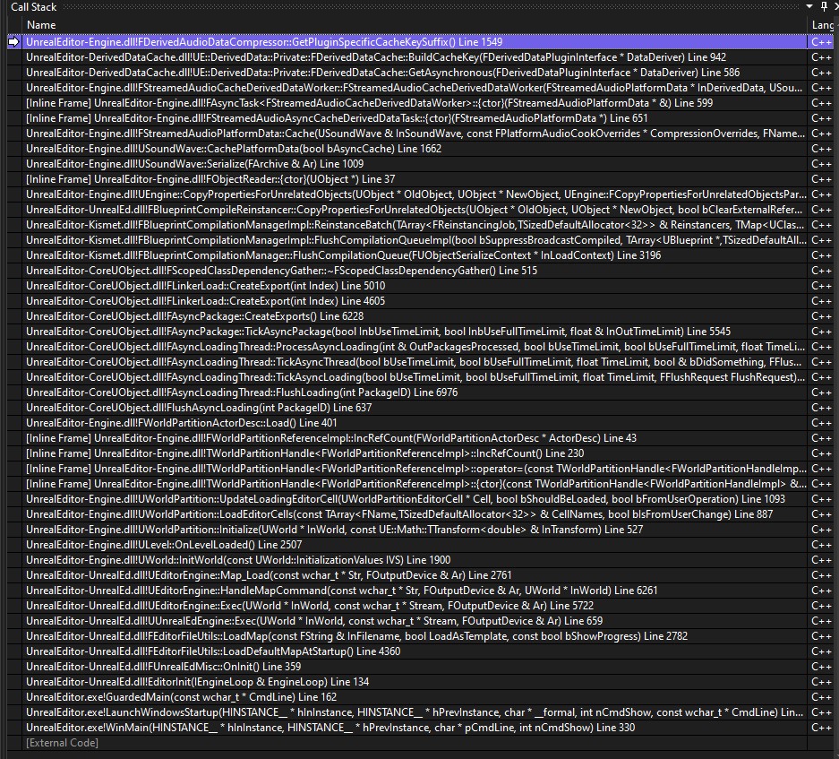This screenshot has height=759, width=839.
Task: Select the FLinkerLoad::CreateExport Line 5010 frame
Action: (415, 286)
